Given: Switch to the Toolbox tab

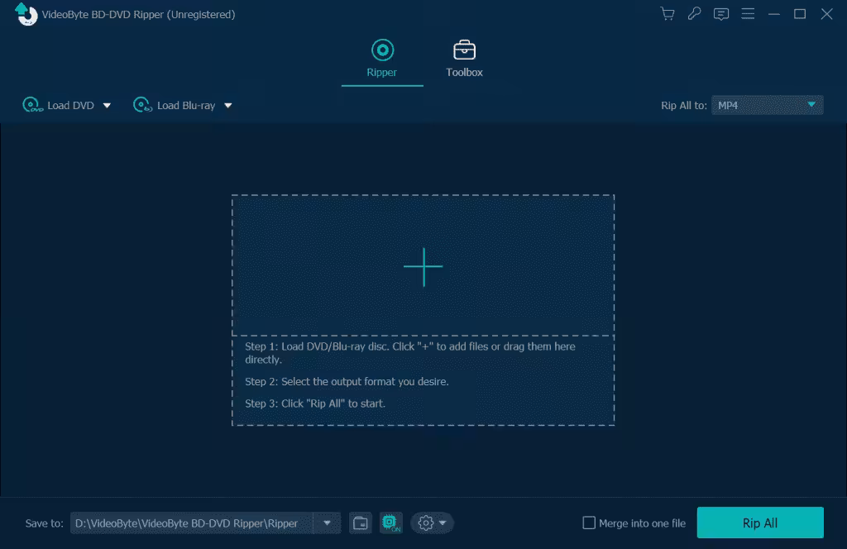Looking at the screenshot, I should pos(464,59).
